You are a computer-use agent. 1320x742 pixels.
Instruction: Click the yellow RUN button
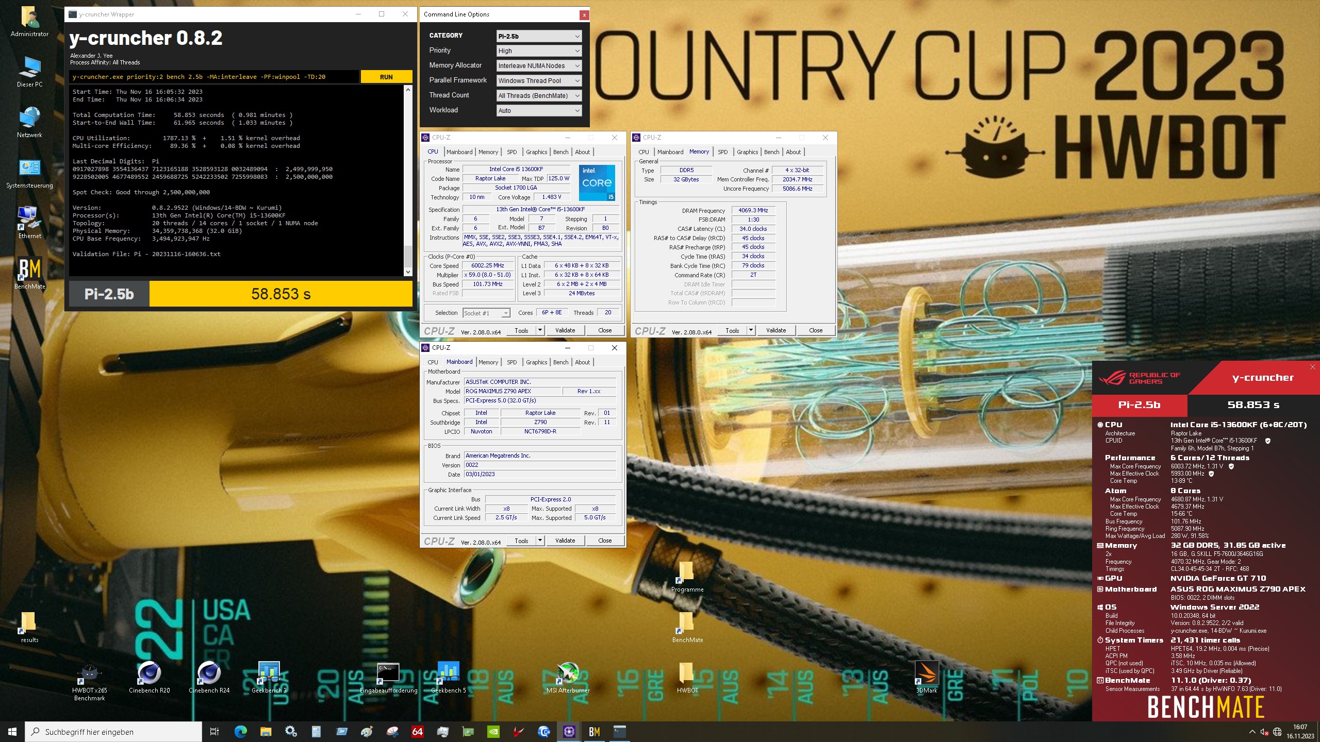pyautogui.click(x=386, y=77)
